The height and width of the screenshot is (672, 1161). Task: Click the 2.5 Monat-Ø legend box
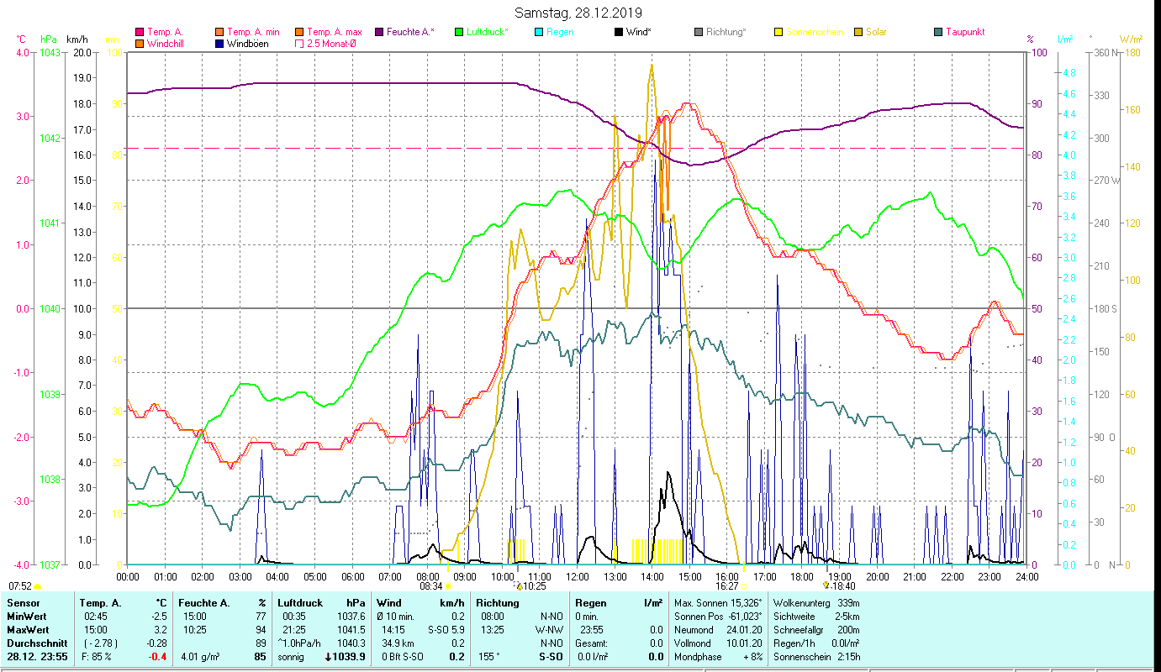click(x=299, y=43)
